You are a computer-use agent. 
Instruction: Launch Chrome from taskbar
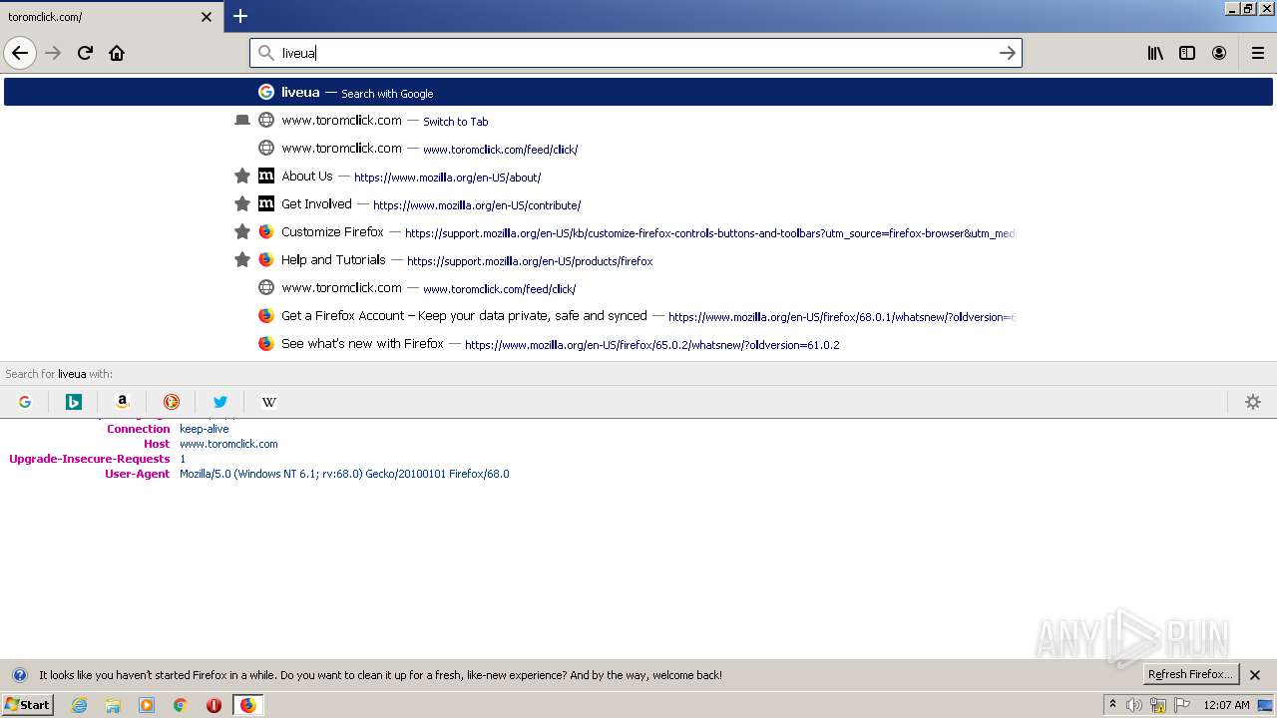(181, 705)
